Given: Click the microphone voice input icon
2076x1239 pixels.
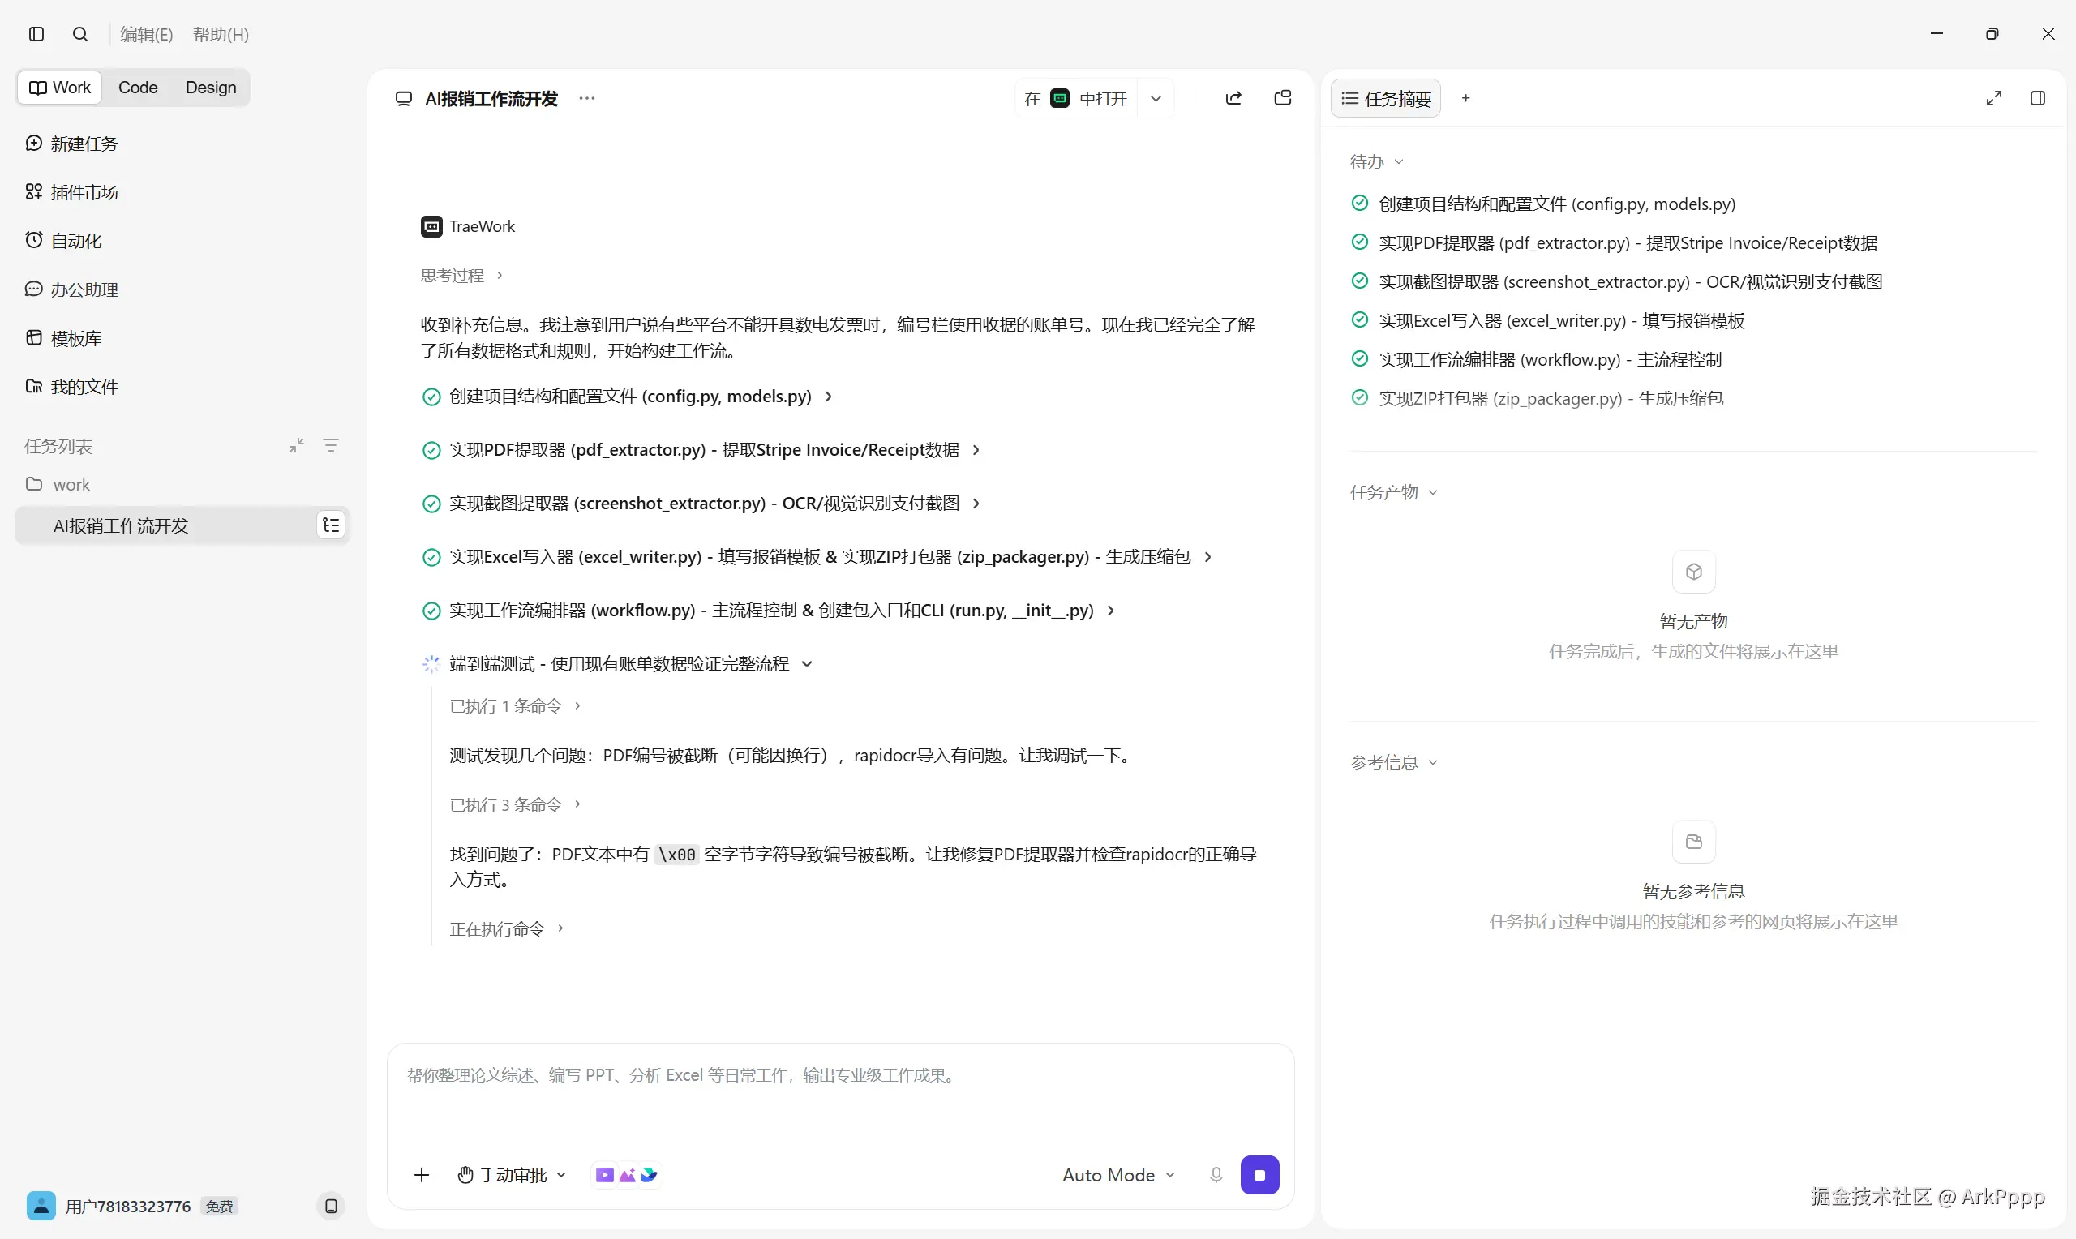Looking at the screenshot, I should [1216, 1175].
